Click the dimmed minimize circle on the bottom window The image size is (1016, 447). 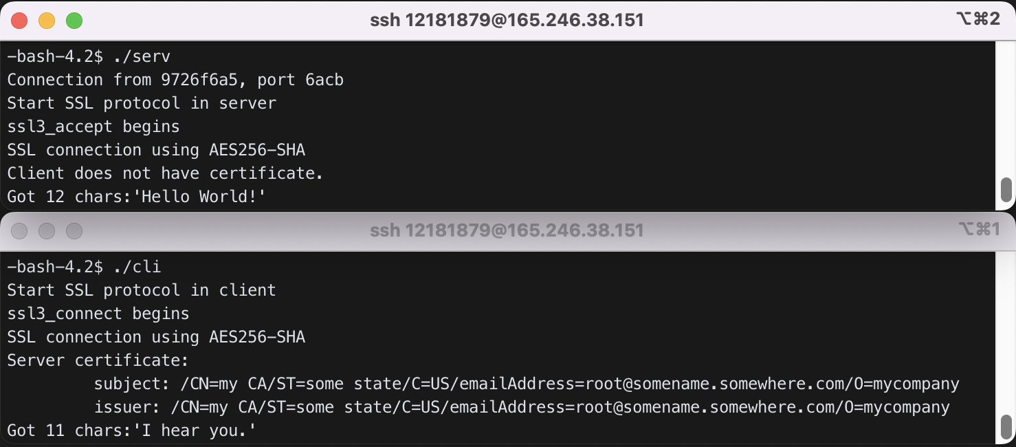47,230
